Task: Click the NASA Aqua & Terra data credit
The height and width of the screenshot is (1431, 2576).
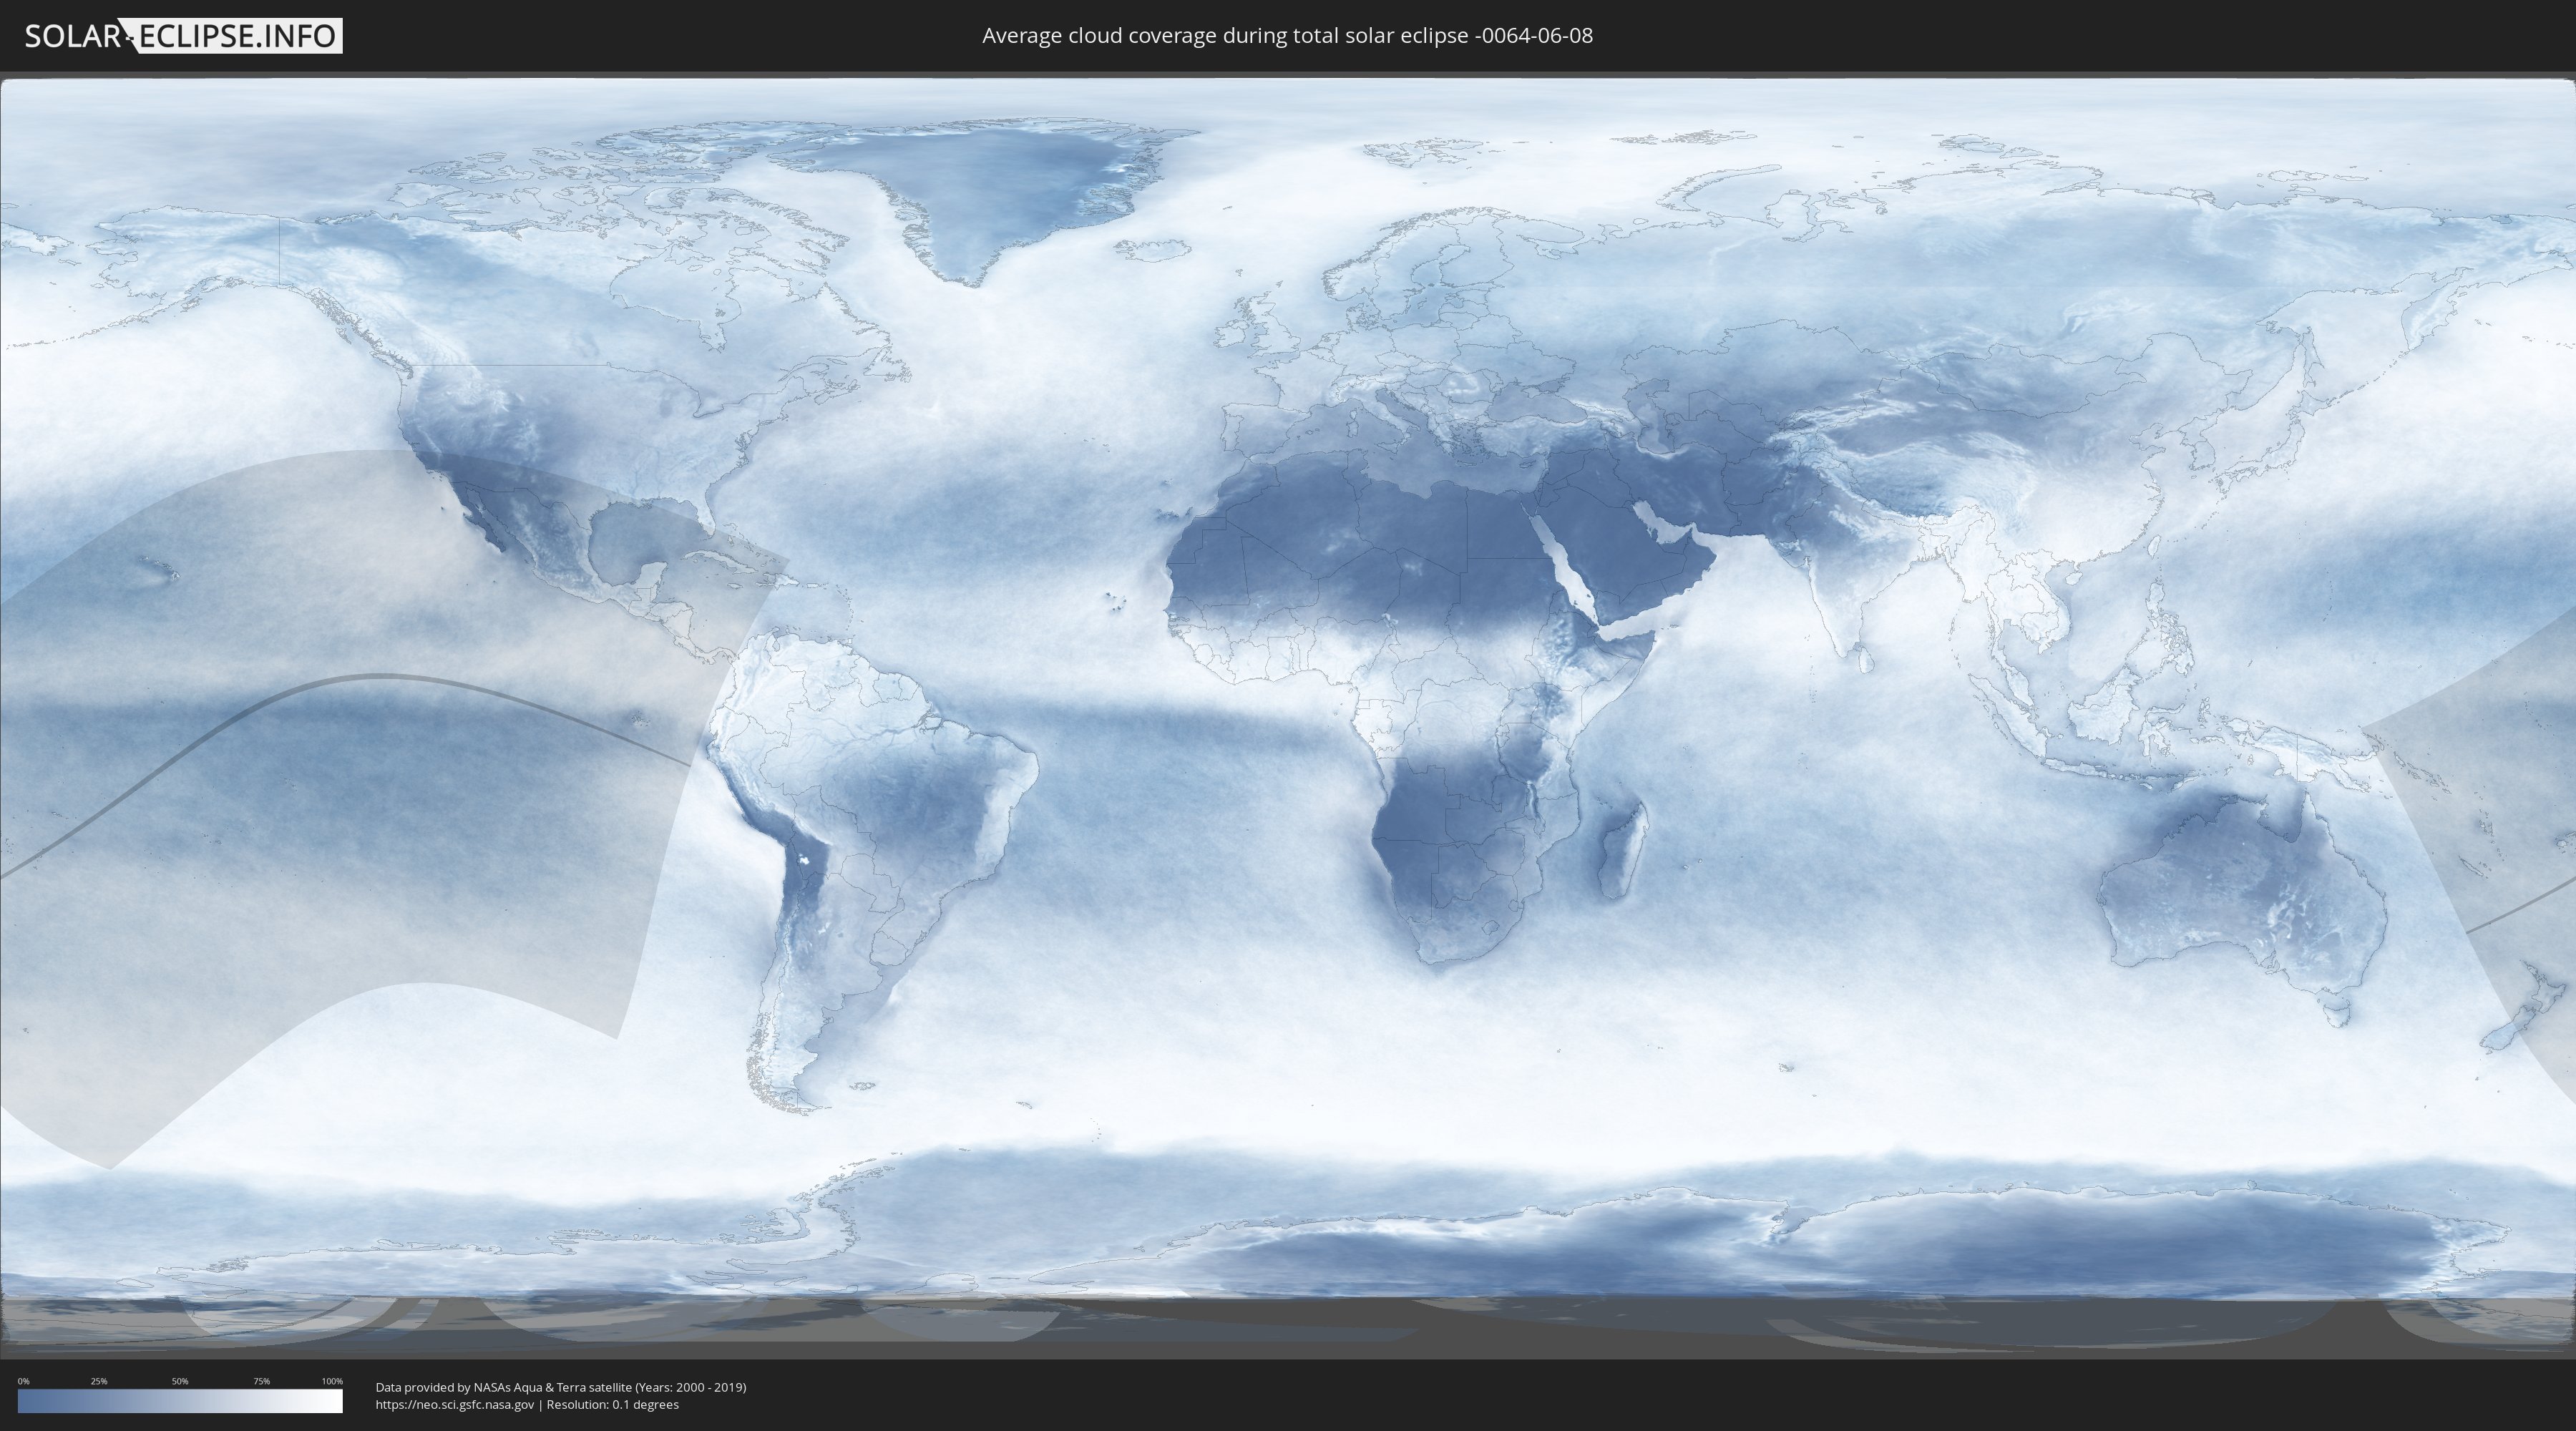Action: [560, 1387]
